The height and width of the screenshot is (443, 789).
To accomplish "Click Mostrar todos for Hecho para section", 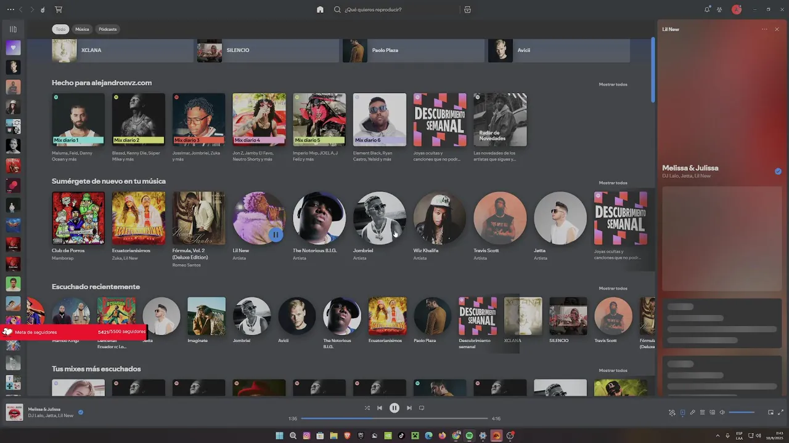I will point(613,84).
